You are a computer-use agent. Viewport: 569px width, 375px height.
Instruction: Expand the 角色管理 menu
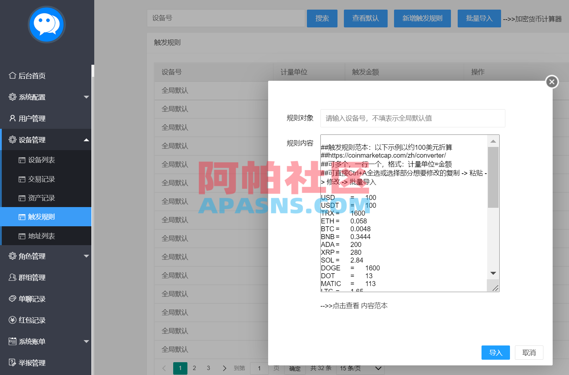coord(86,256)
